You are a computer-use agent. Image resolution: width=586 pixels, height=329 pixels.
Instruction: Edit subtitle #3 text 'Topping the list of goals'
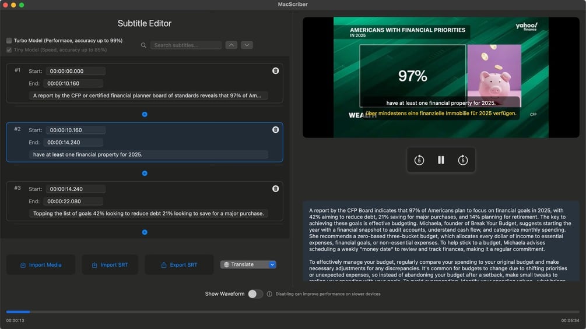coord(148,213)
